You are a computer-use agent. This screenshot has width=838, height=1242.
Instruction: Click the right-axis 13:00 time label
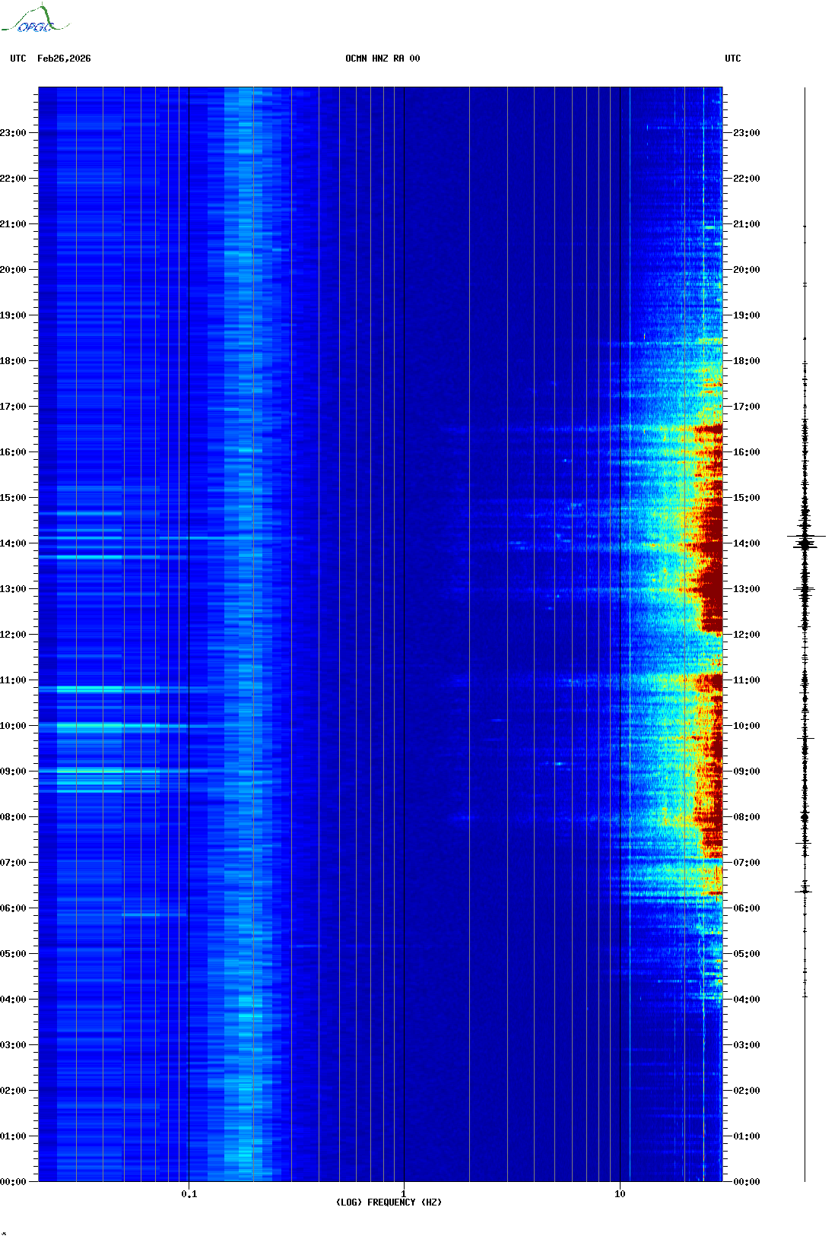tap(747, 589)
